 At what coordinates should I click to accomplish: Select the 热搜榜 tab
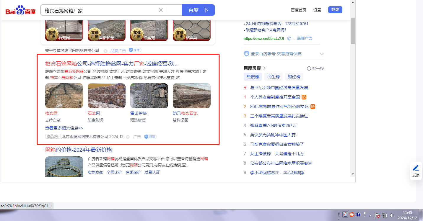(253, 77)
